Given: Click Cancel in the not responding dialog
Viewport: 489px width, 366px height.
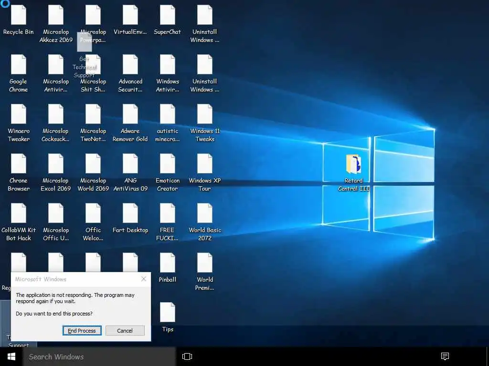Looking at the screenshot, I should point(125,331).
